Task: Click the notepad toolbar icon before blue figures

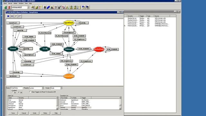Action: pos(79,7)
